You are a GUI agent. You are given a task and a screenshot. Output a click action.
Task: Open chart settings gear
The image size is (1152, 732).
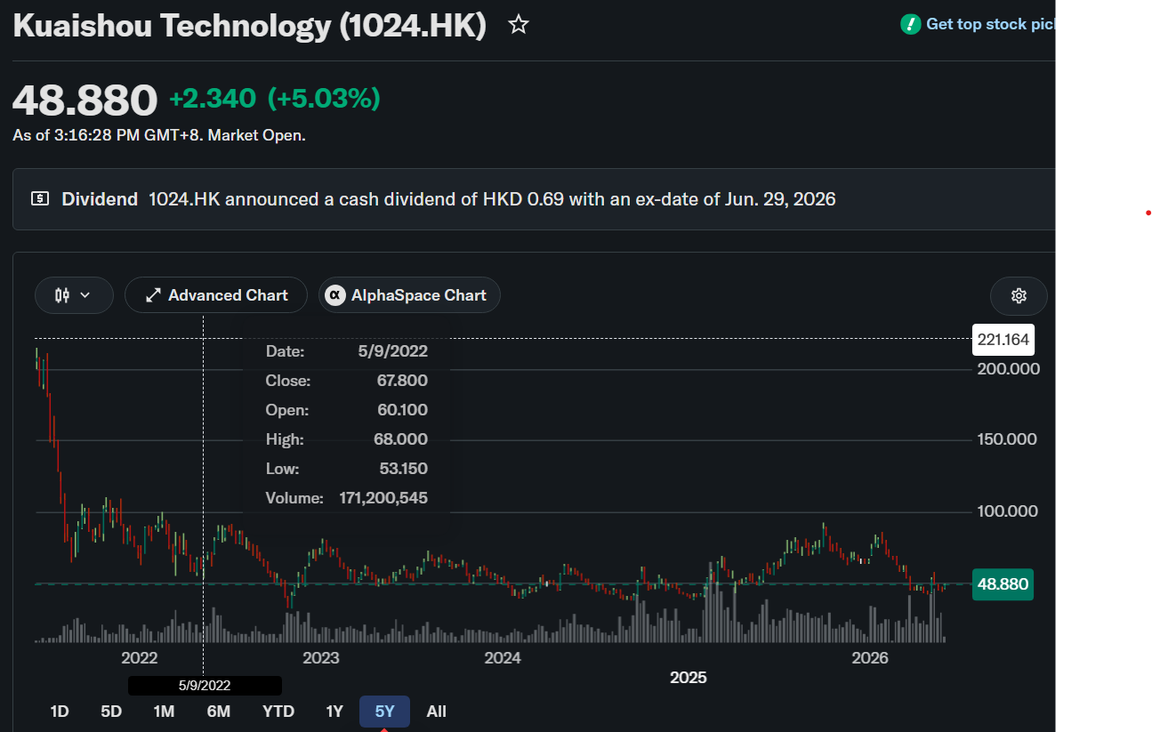point(1019,295)
